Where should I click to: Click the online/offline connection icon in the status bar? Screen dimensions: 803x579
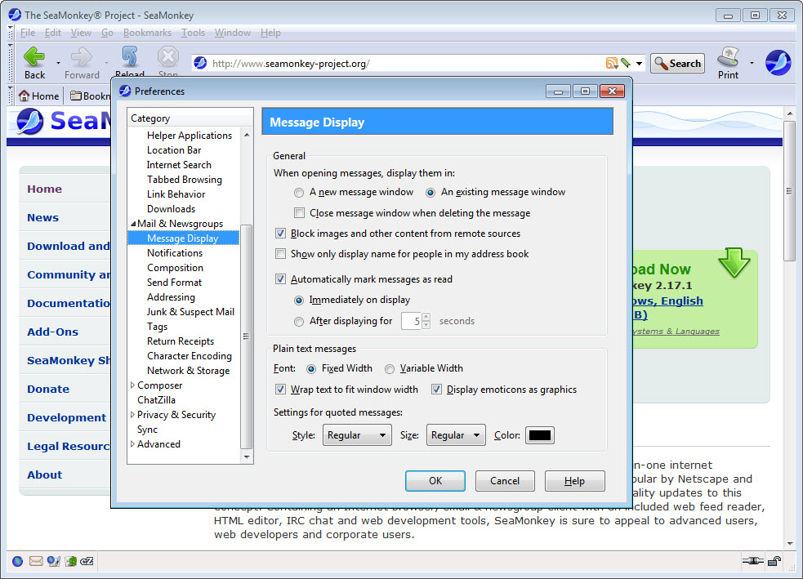752,561
